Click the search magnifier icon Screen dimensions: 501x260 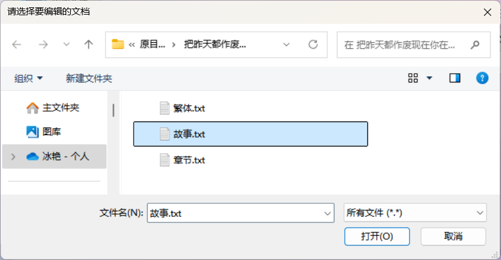(475, 45)
